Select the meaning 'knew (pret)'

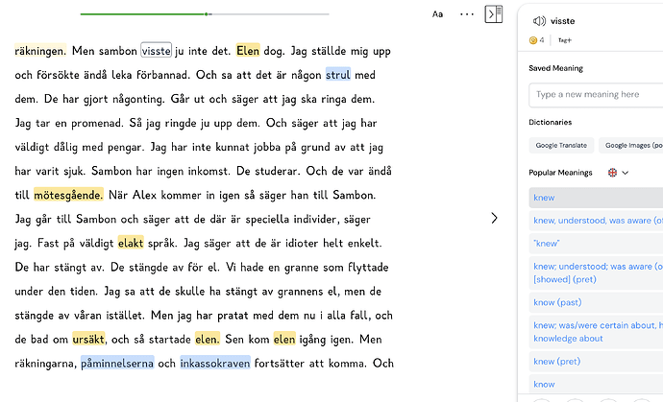596,362
